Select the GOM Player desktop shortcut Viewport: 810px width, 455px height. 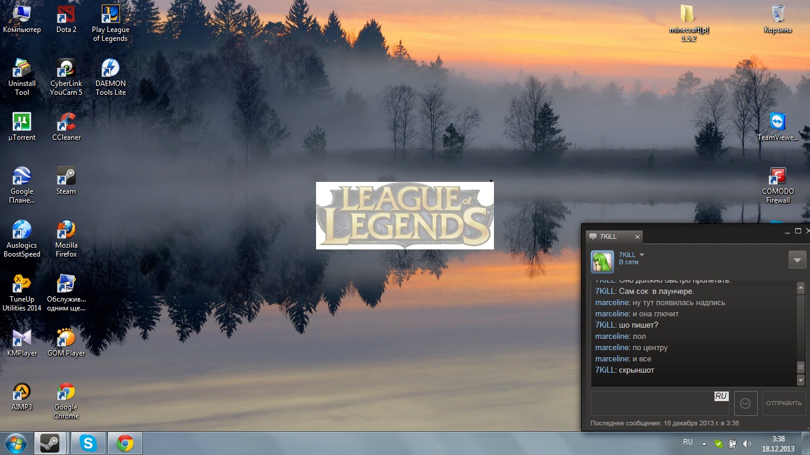coord(66,342)
